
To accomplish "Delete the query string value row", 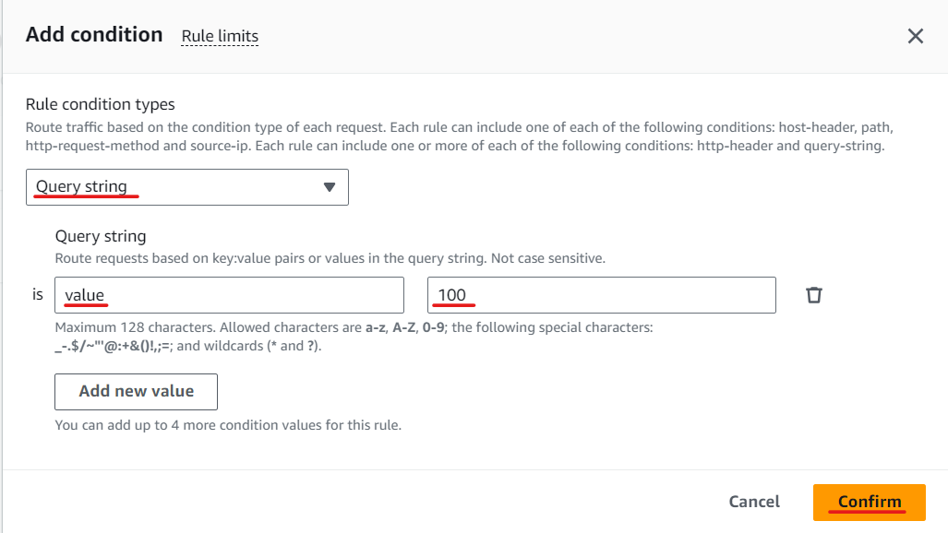I will tap(814, 295).
